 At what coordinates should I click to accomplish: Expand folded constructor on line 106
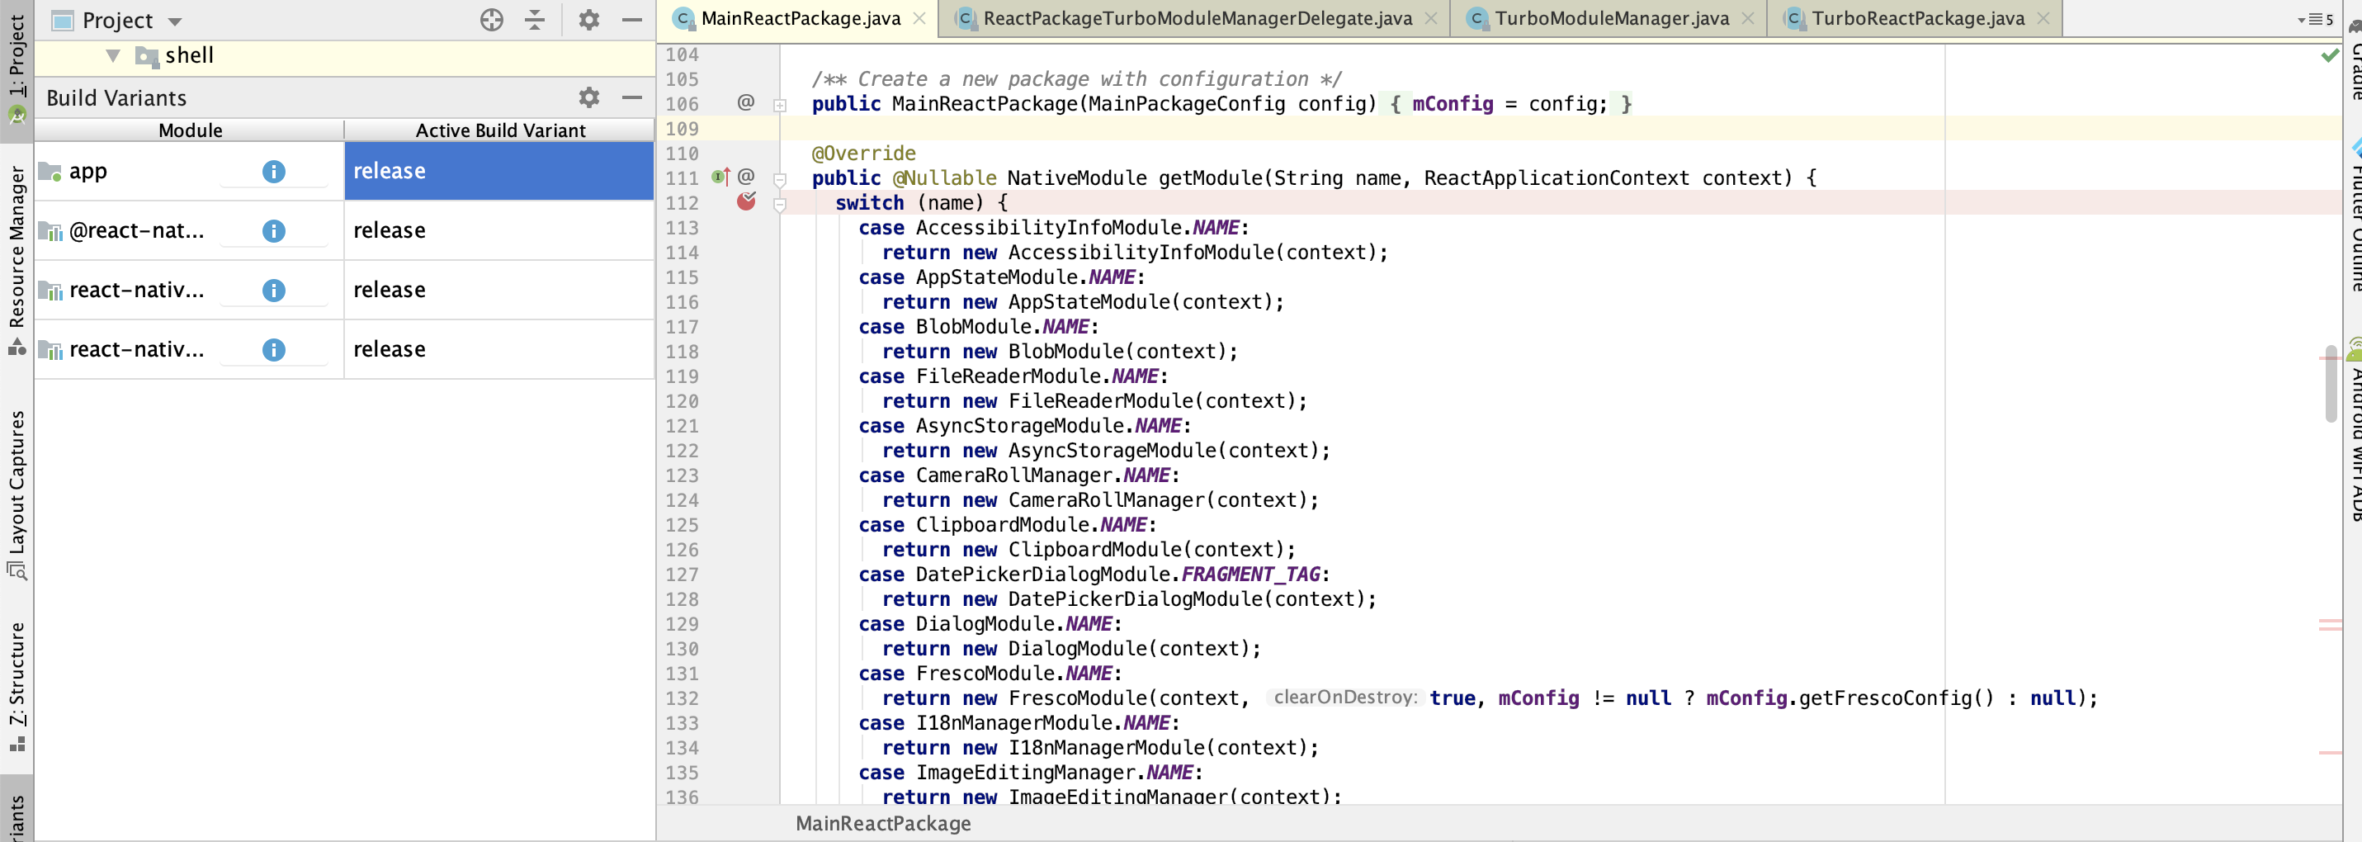tap(779, 105)
